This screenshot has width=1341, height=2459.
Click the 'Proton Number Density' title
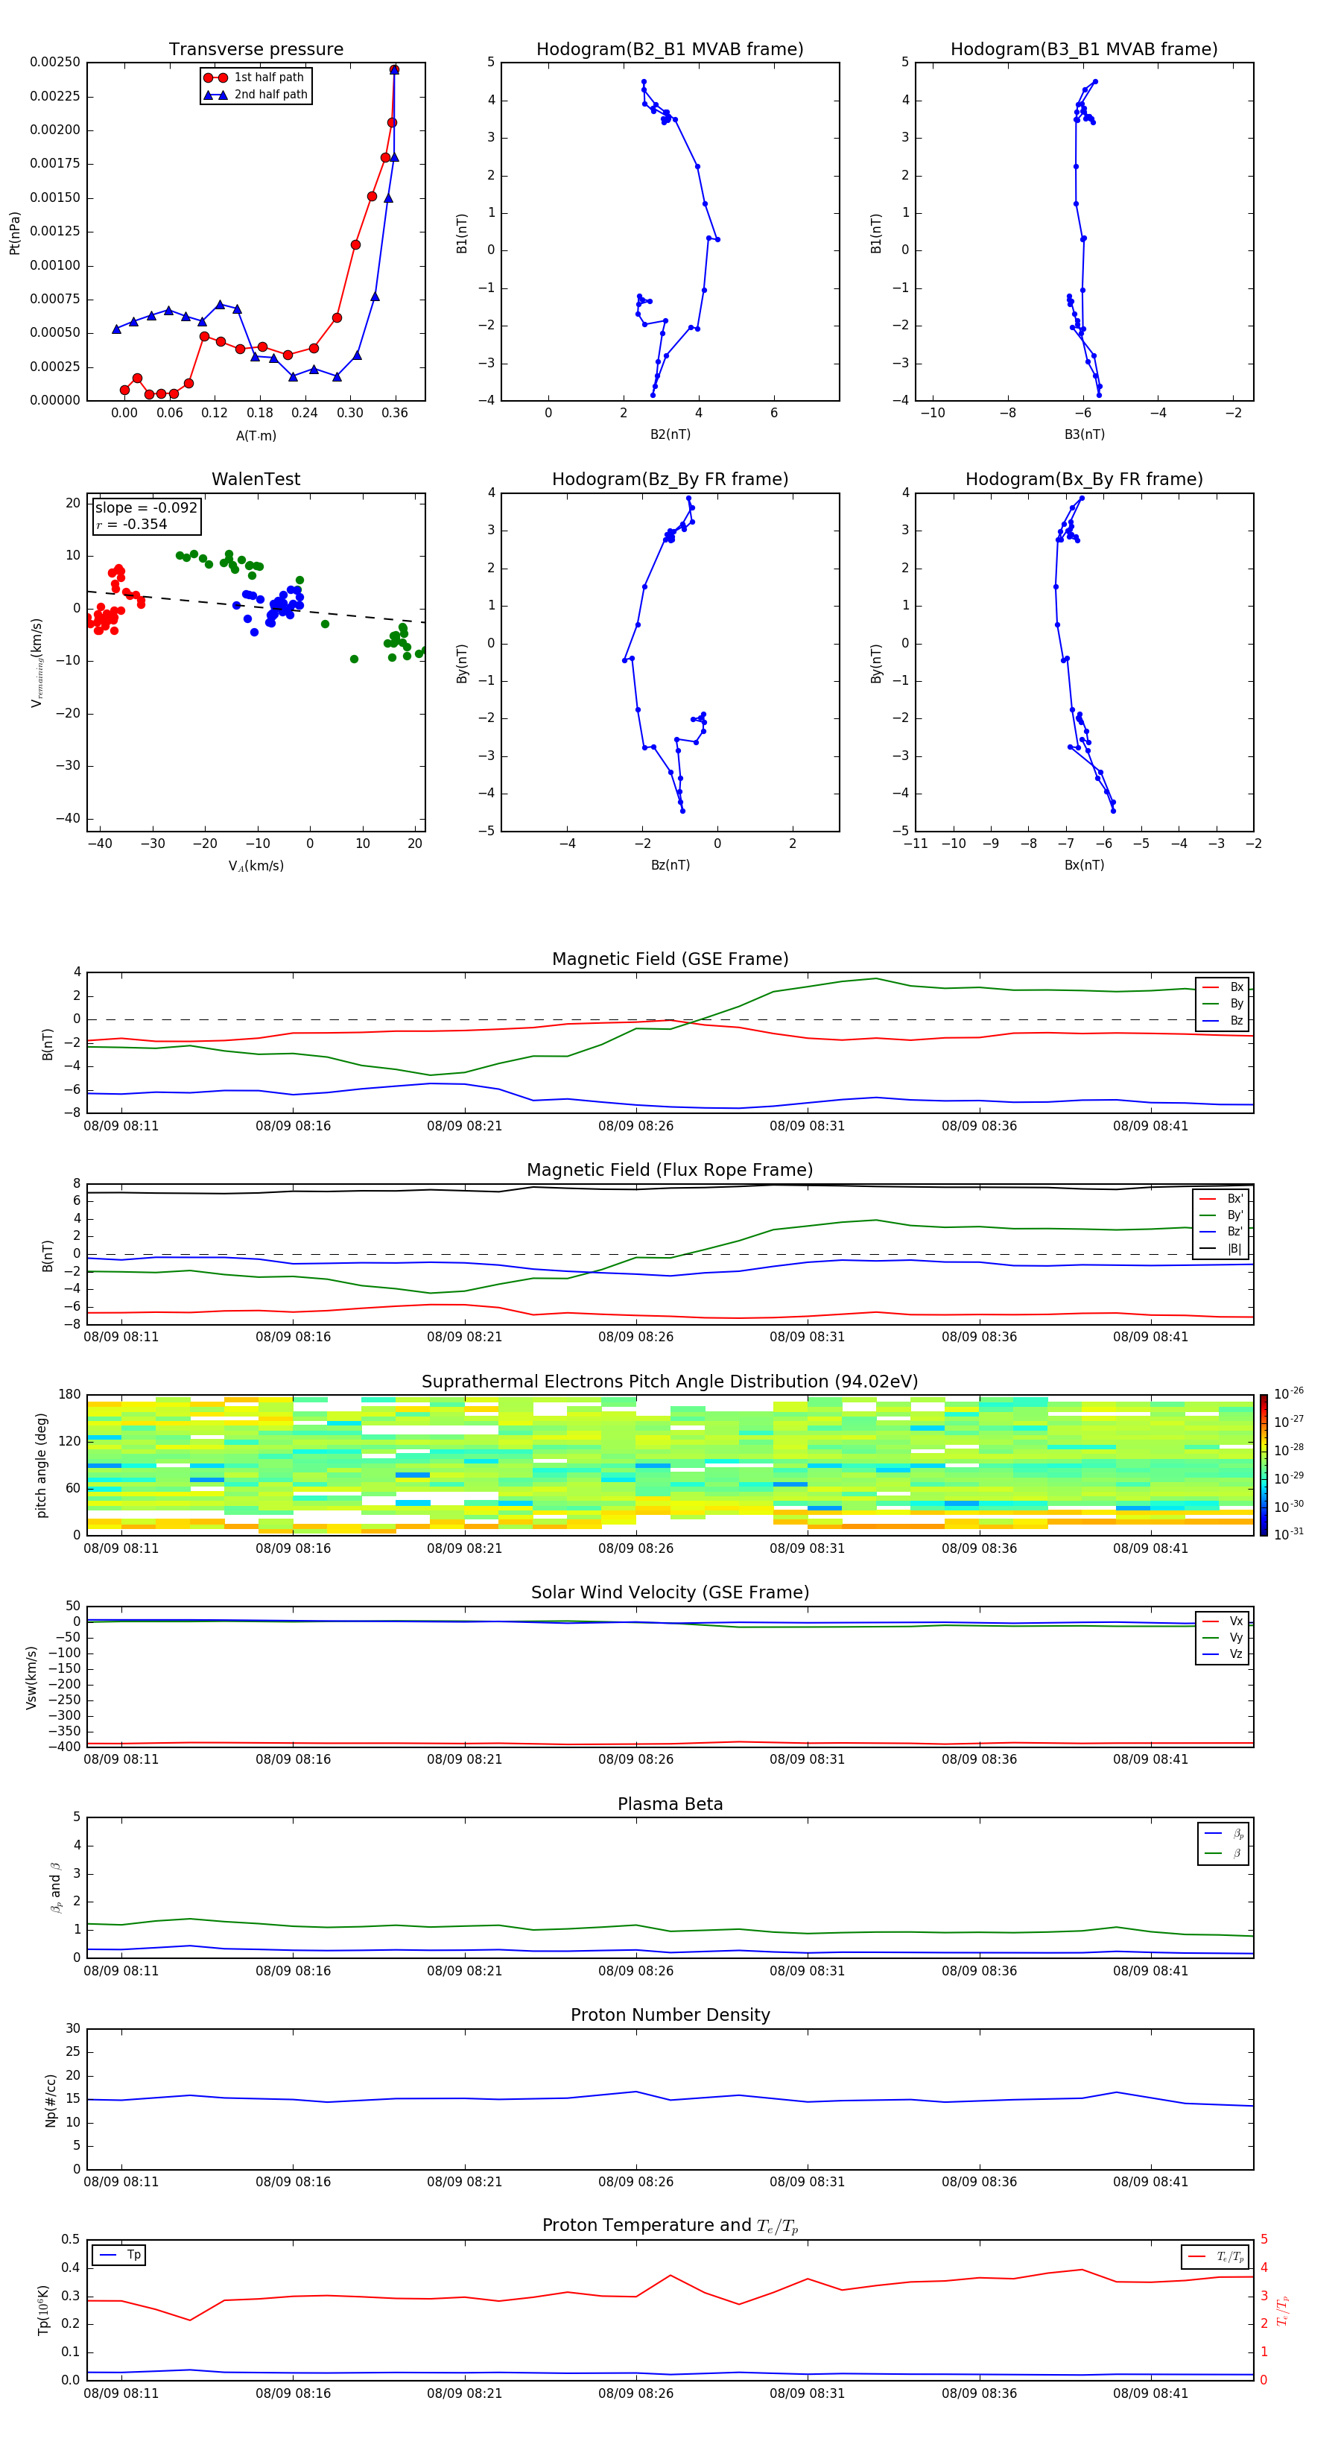pos(670,2015)
